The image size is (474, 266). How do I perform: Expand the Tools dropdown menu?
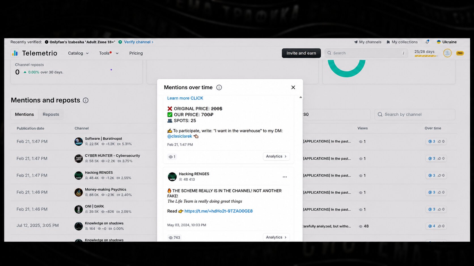109,53
